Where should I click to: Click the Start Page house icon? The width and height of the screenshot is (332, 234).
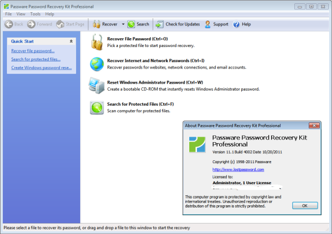point(60,24)
